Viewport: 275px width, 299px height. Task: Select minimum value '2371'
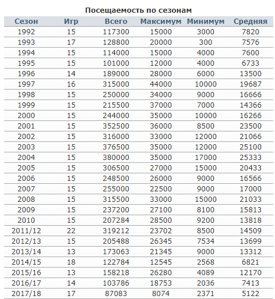206,294
